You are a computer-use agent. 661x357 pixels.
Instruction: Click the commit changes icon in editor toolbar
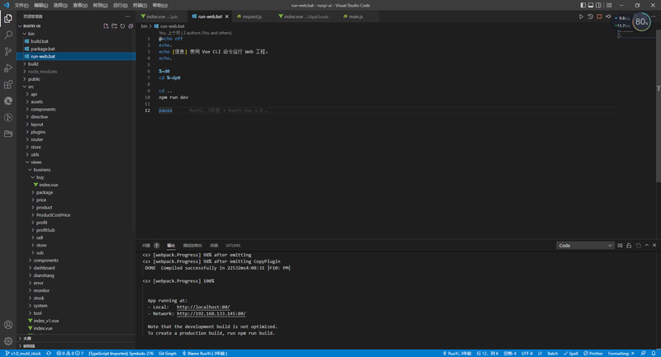(608, 16)
